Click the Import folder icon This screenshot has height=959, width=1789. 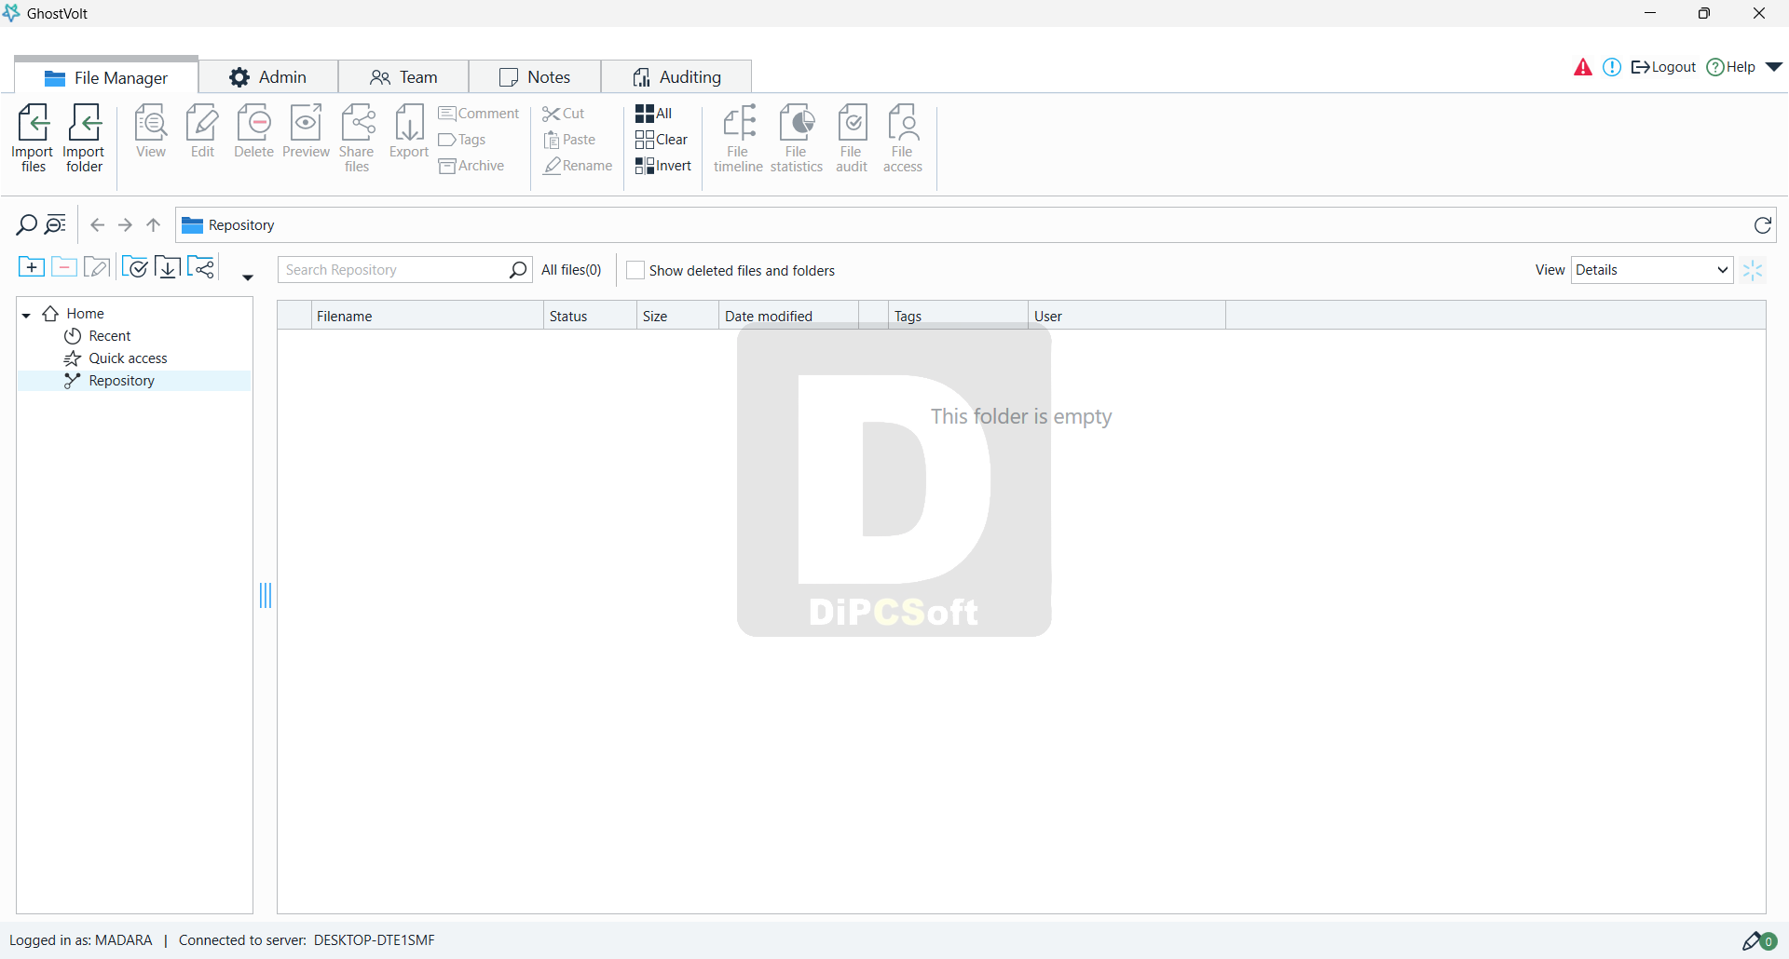(84, 138)
